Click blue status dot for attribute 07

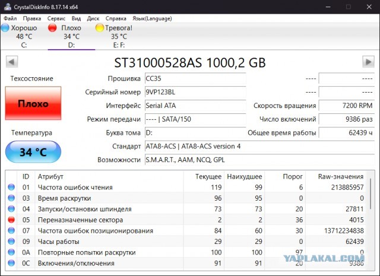click(11, 230)
